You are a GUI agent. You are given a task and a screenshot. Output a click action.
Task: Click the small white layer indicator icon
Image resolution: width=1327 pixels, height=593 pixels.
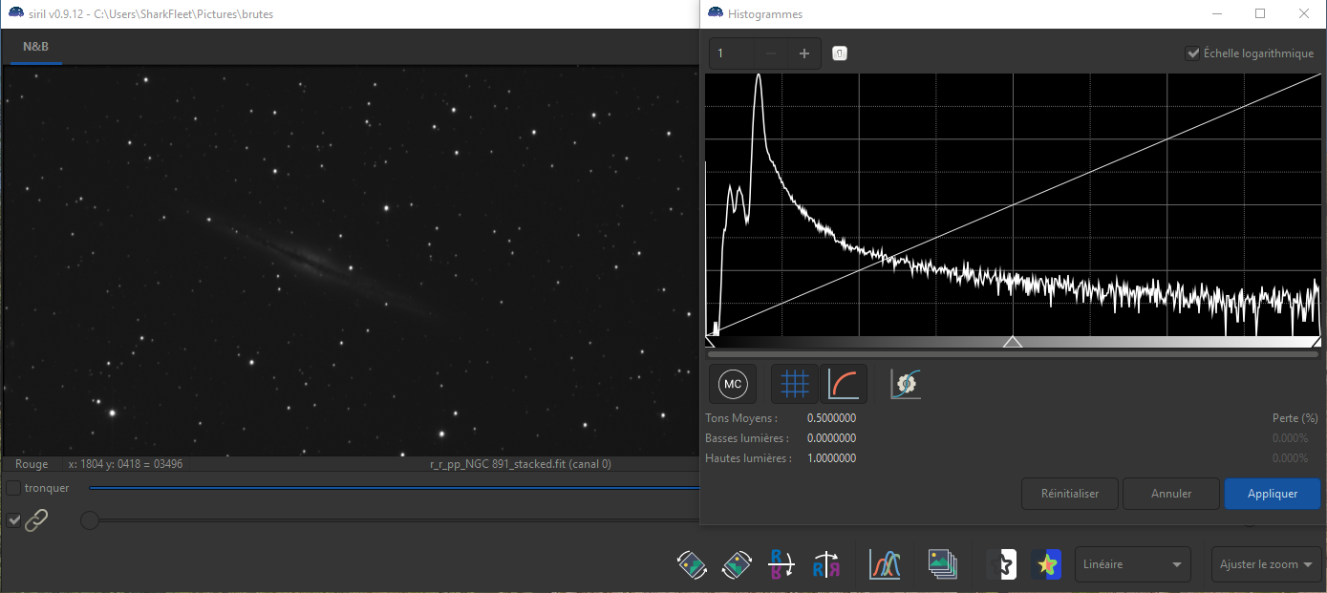click(x=839, y=53)
